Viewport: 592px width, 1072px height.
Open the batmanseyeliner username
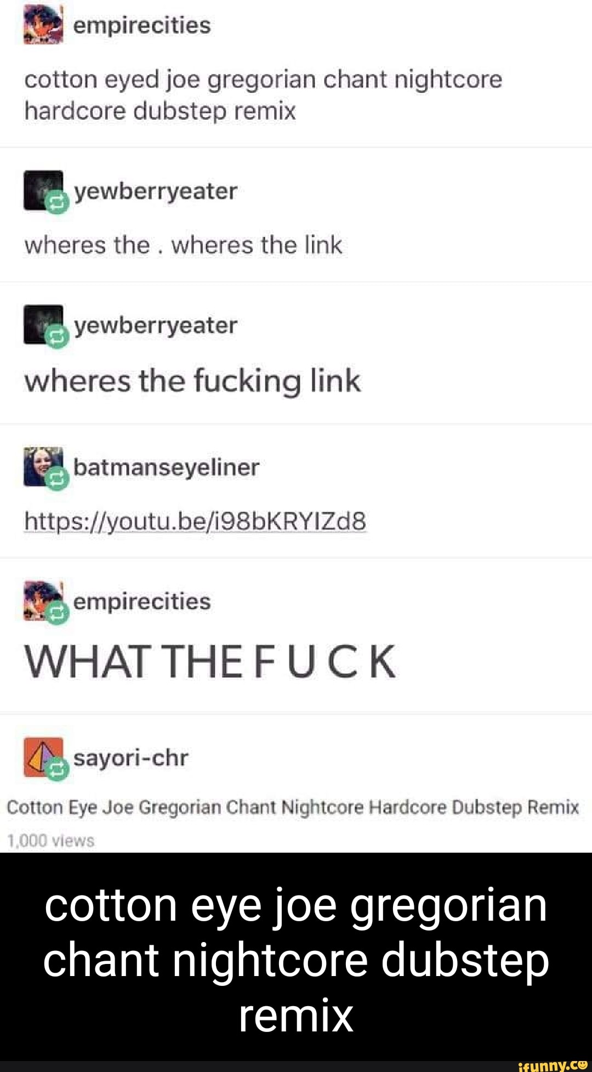click(x=167, y=467)
